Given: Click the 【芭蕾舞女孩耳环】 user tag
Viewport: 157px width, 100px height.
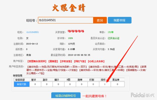Looking at the screenshot, I should coord(37,61).
